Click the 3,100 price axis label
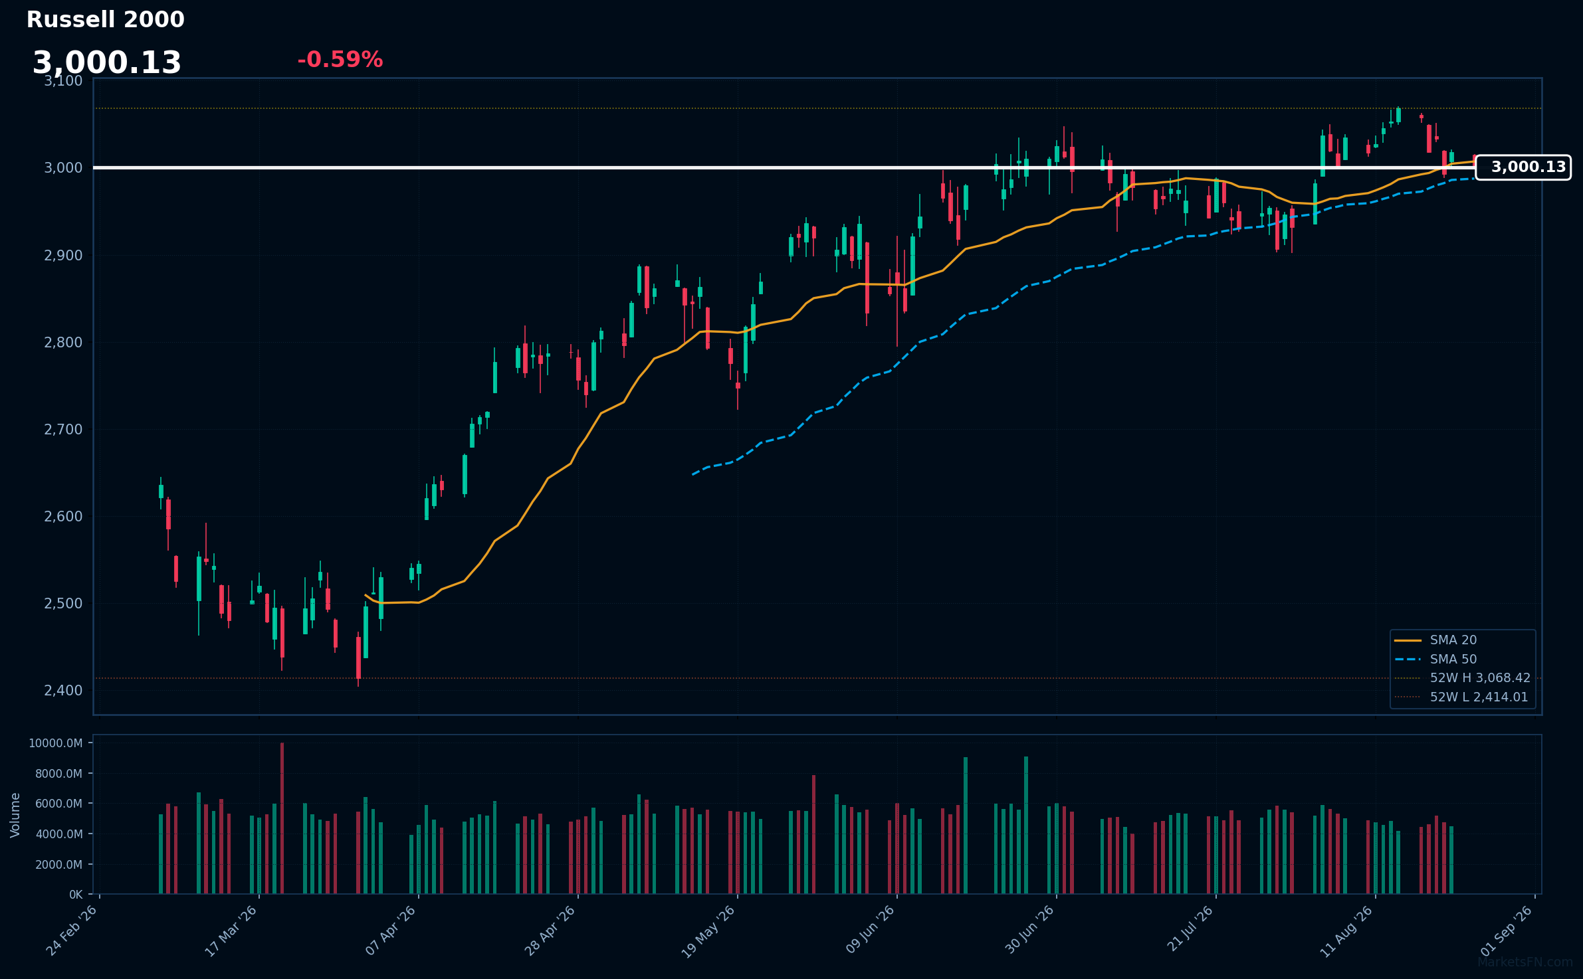The height and width of the screenshot is (979, 1583). point(63,81)
